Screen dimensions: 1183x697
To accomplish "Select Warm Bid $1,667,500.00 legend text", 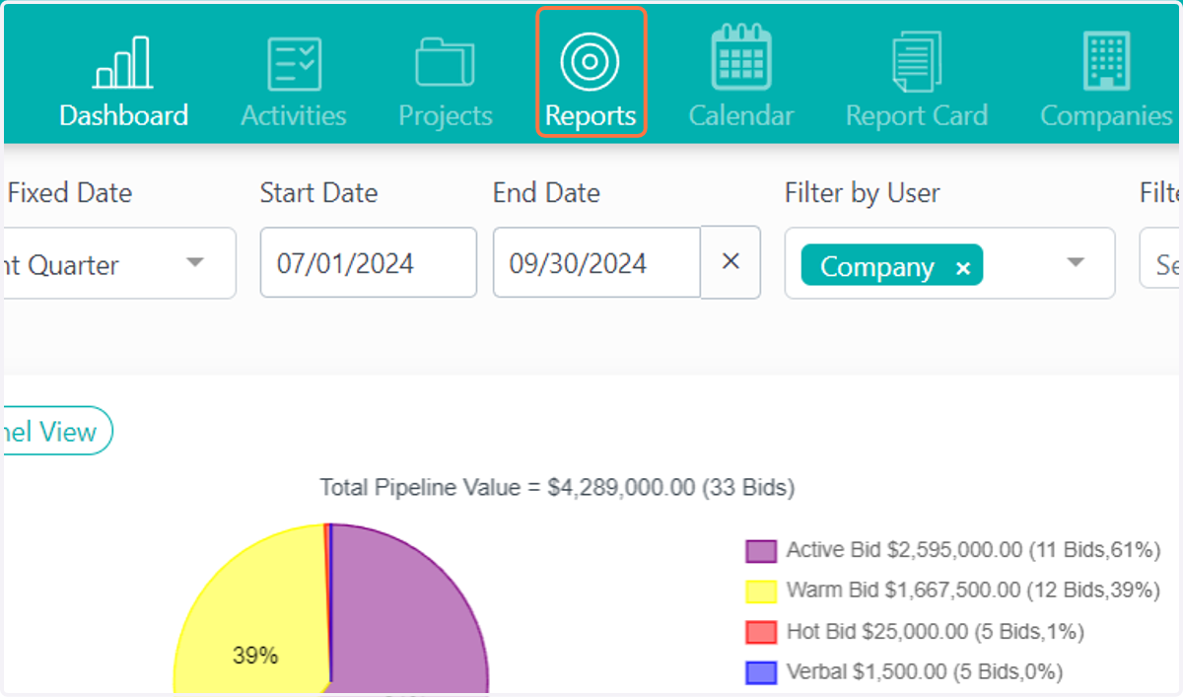I will pos(973,591).
